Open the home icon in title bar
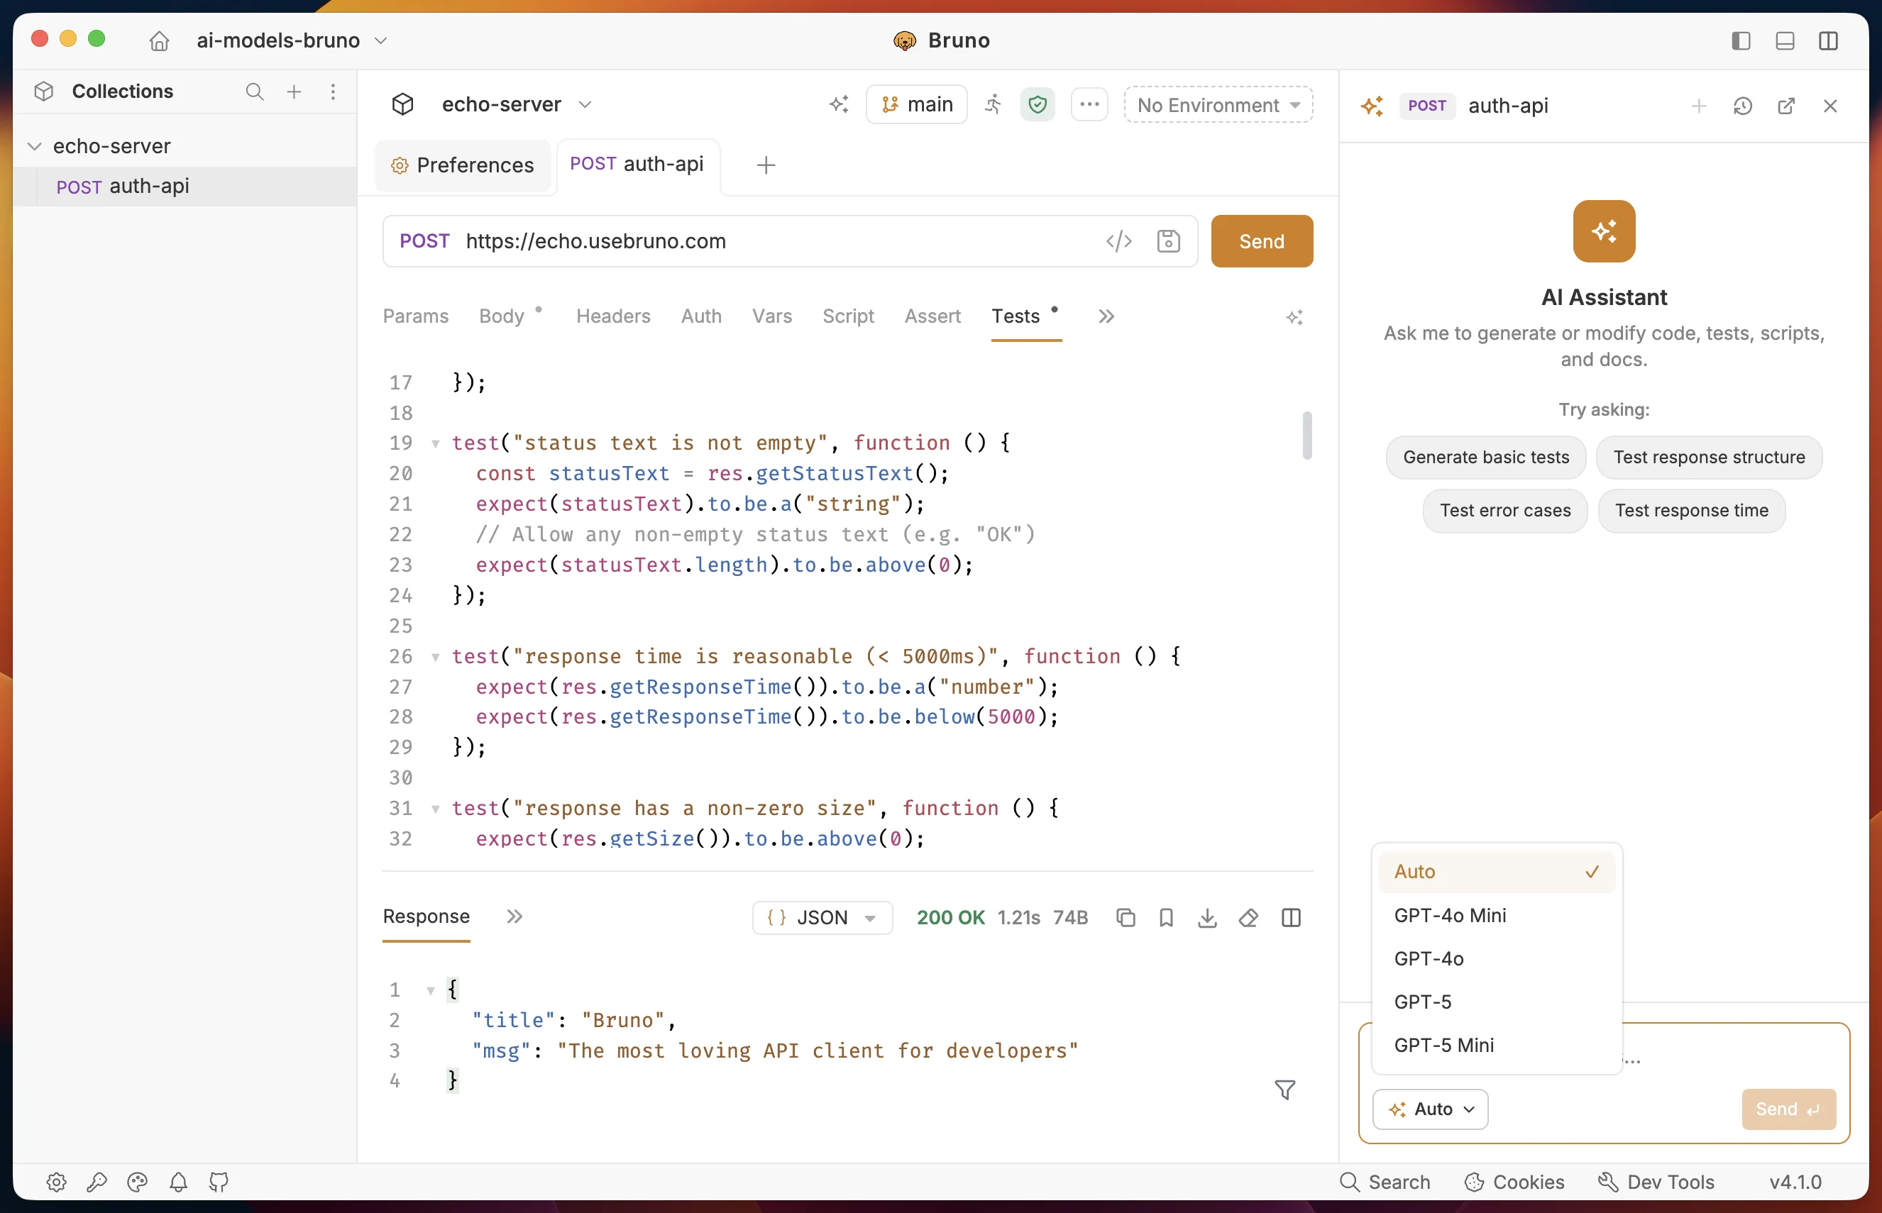This screenshot has width=1882, height=1213. [x=159, y=40]
